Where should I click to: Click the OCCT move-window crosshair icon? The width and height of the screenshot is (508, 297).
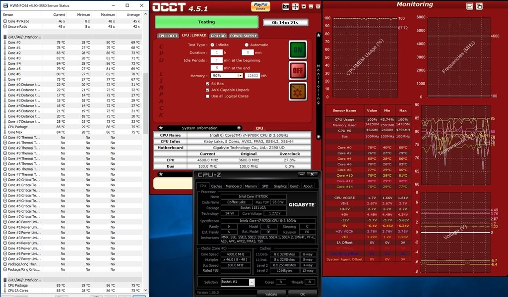tap(295, 7)
